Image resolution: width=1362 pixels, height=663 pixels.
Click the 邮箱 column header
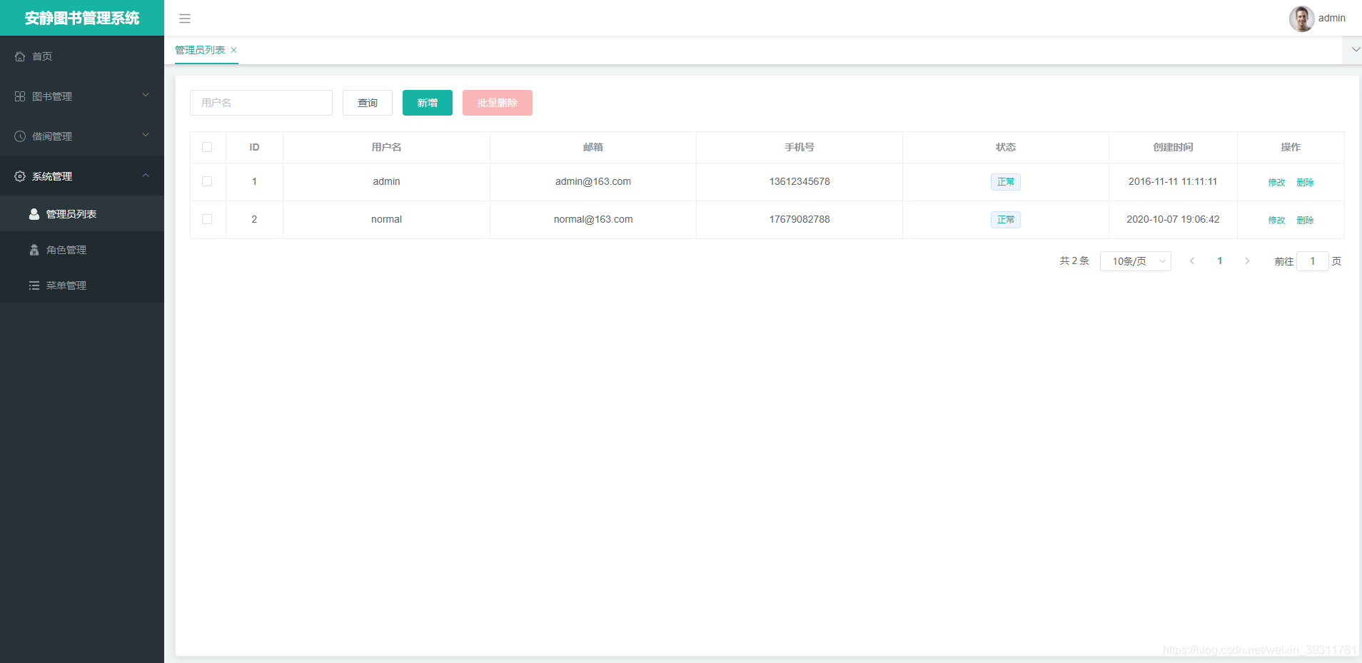tap(593, 147)
